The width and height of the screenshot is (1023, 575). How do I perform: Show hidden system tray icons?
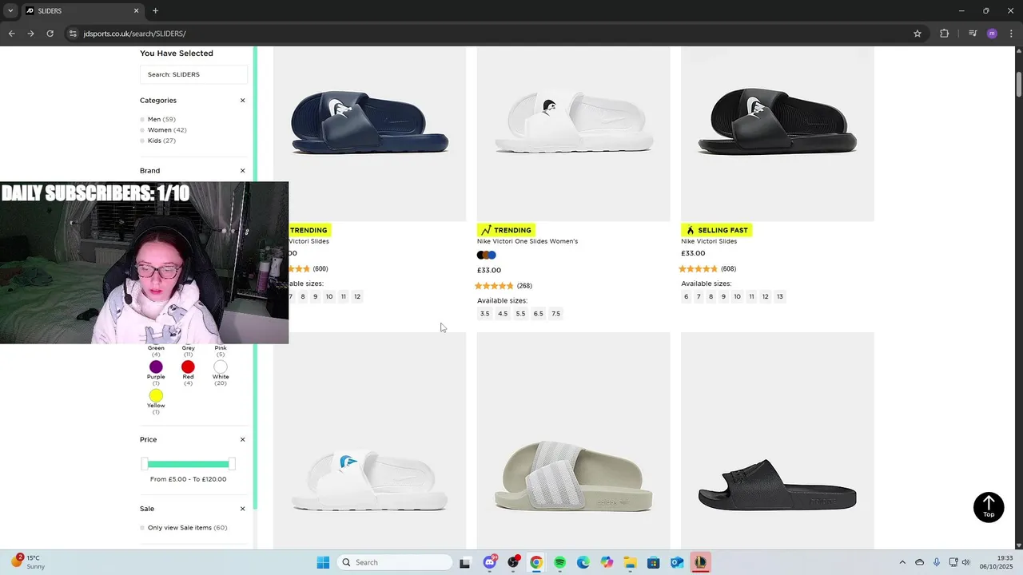[902, 562]
